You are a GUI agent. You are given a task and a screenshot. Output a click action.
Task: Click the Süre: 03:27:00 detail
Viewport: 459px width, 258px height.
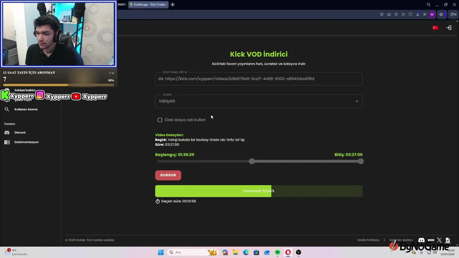pyautogui.click(x=167, y=145)
